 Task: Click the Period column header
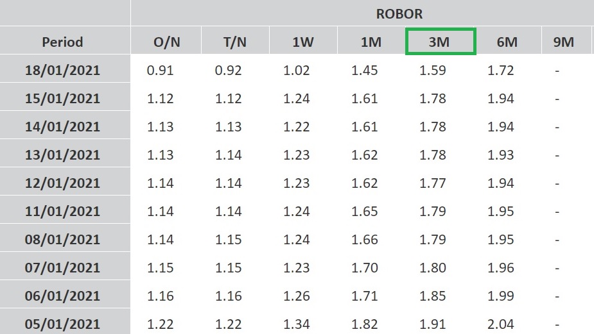(63, 42)
